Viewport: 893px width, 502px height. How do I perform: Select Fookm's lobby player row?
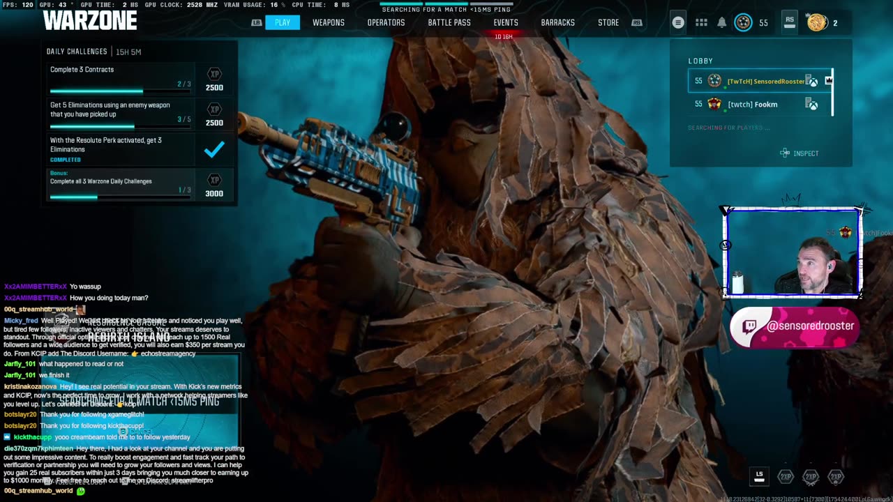[760, 104]
